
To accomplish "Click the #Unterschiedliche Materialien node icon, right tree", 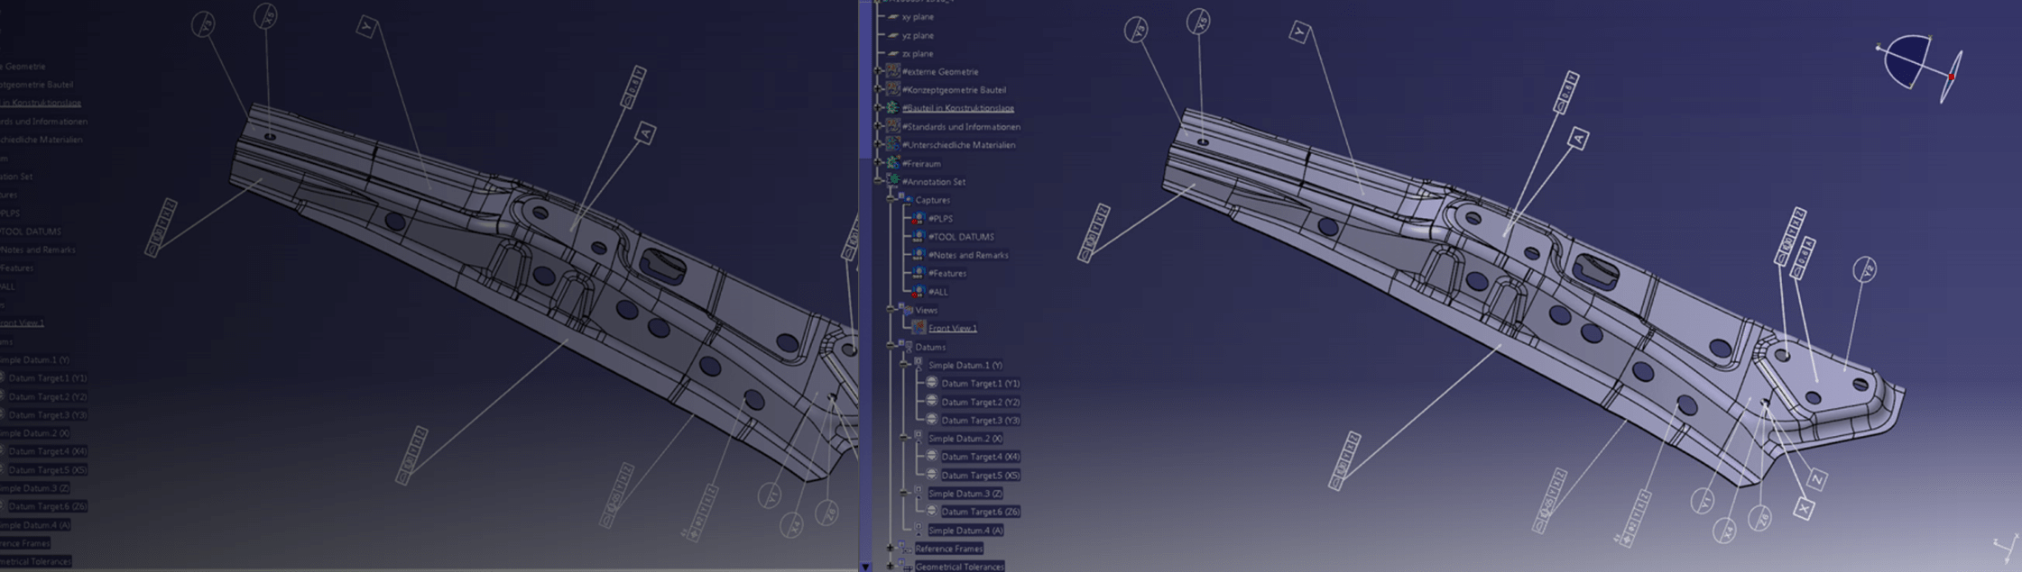I will point(893,144).
